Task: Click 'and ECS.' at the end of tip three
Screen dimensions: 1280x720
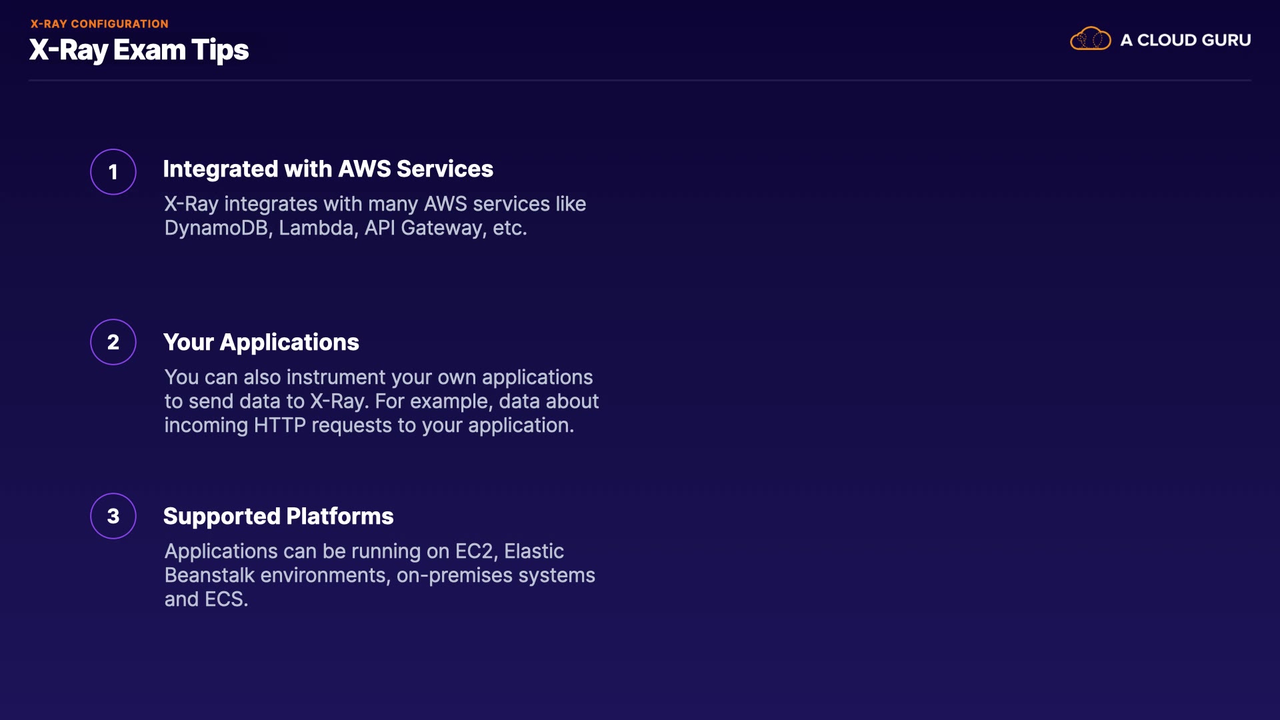Action: 206,599
